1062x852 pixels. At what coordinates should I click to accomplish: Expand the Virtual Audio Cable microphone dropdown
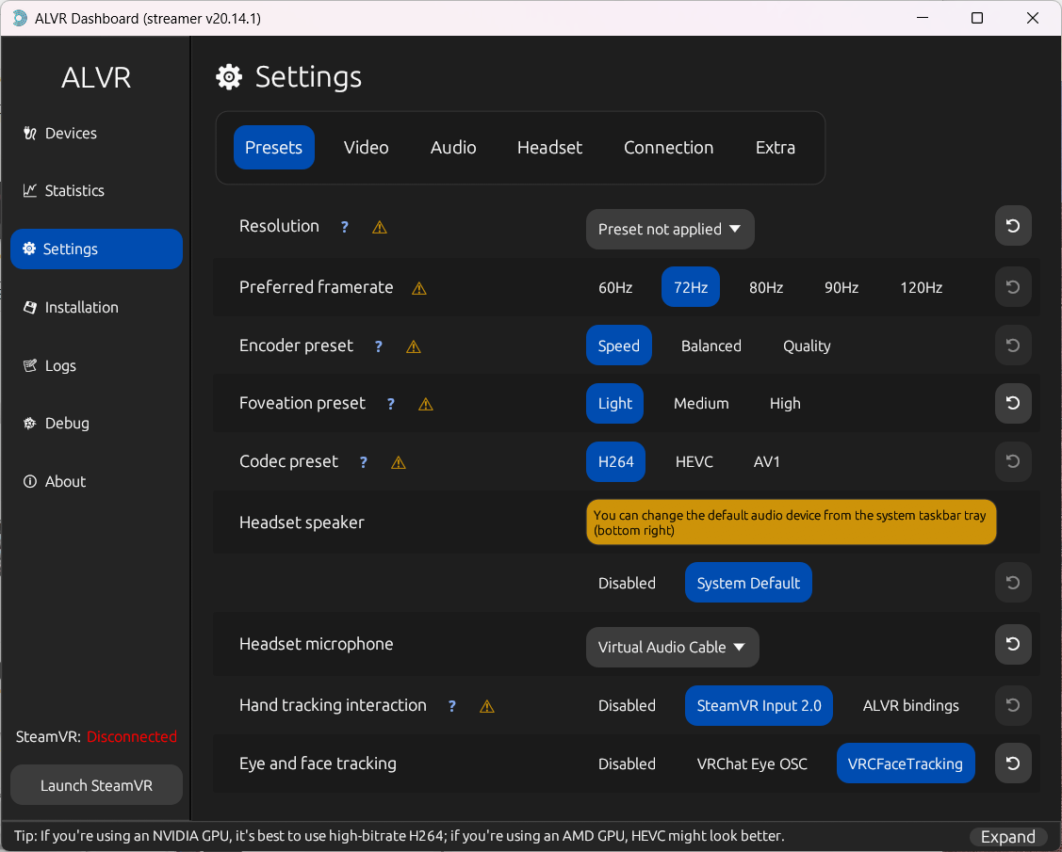[672, 647]
